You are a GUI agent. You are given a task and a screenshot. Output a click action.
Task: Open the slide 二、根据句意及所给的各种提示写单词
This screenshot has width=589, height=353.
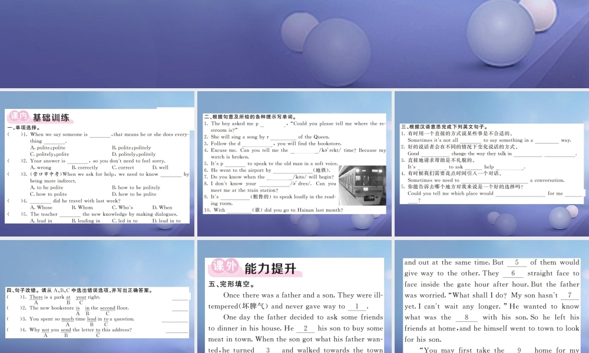[294, 164]
